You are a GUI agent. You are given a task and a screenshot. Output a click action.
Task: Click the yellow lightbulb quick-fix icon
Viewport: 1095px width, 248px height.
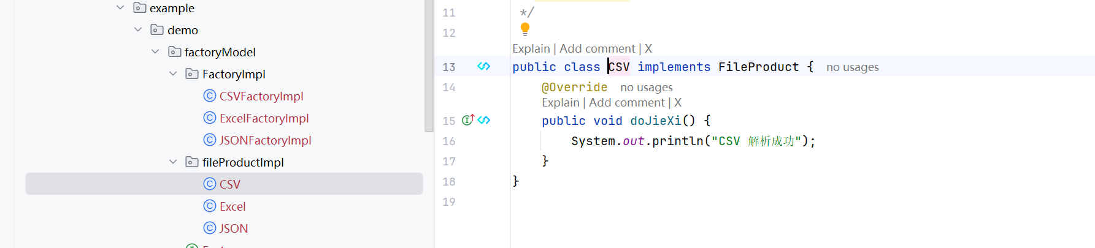[x=525, y=29]
